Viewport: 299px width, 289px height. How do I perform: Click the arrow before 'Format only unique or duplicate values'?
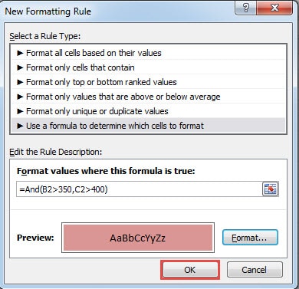pos(20,111)
